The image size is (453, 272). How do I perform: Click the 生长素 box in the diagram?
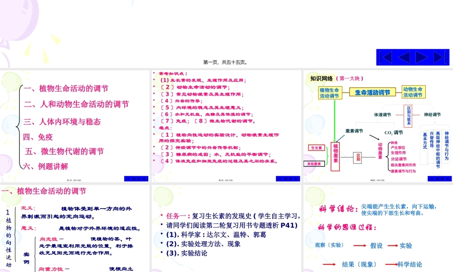tap(316, 147)
